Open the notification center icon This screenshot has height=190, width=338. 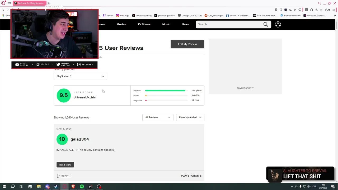point(332,187)
